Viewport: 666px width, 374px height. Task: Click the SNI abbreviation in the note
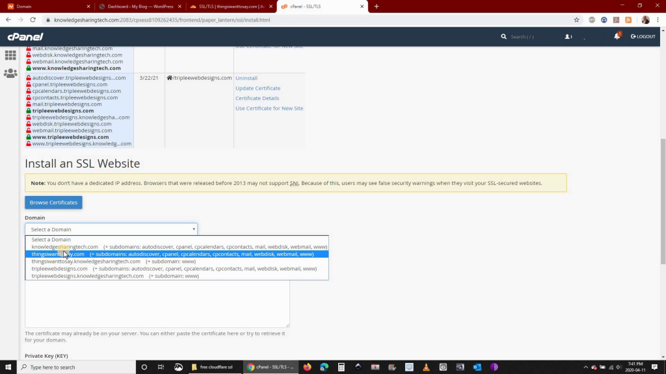294,183
